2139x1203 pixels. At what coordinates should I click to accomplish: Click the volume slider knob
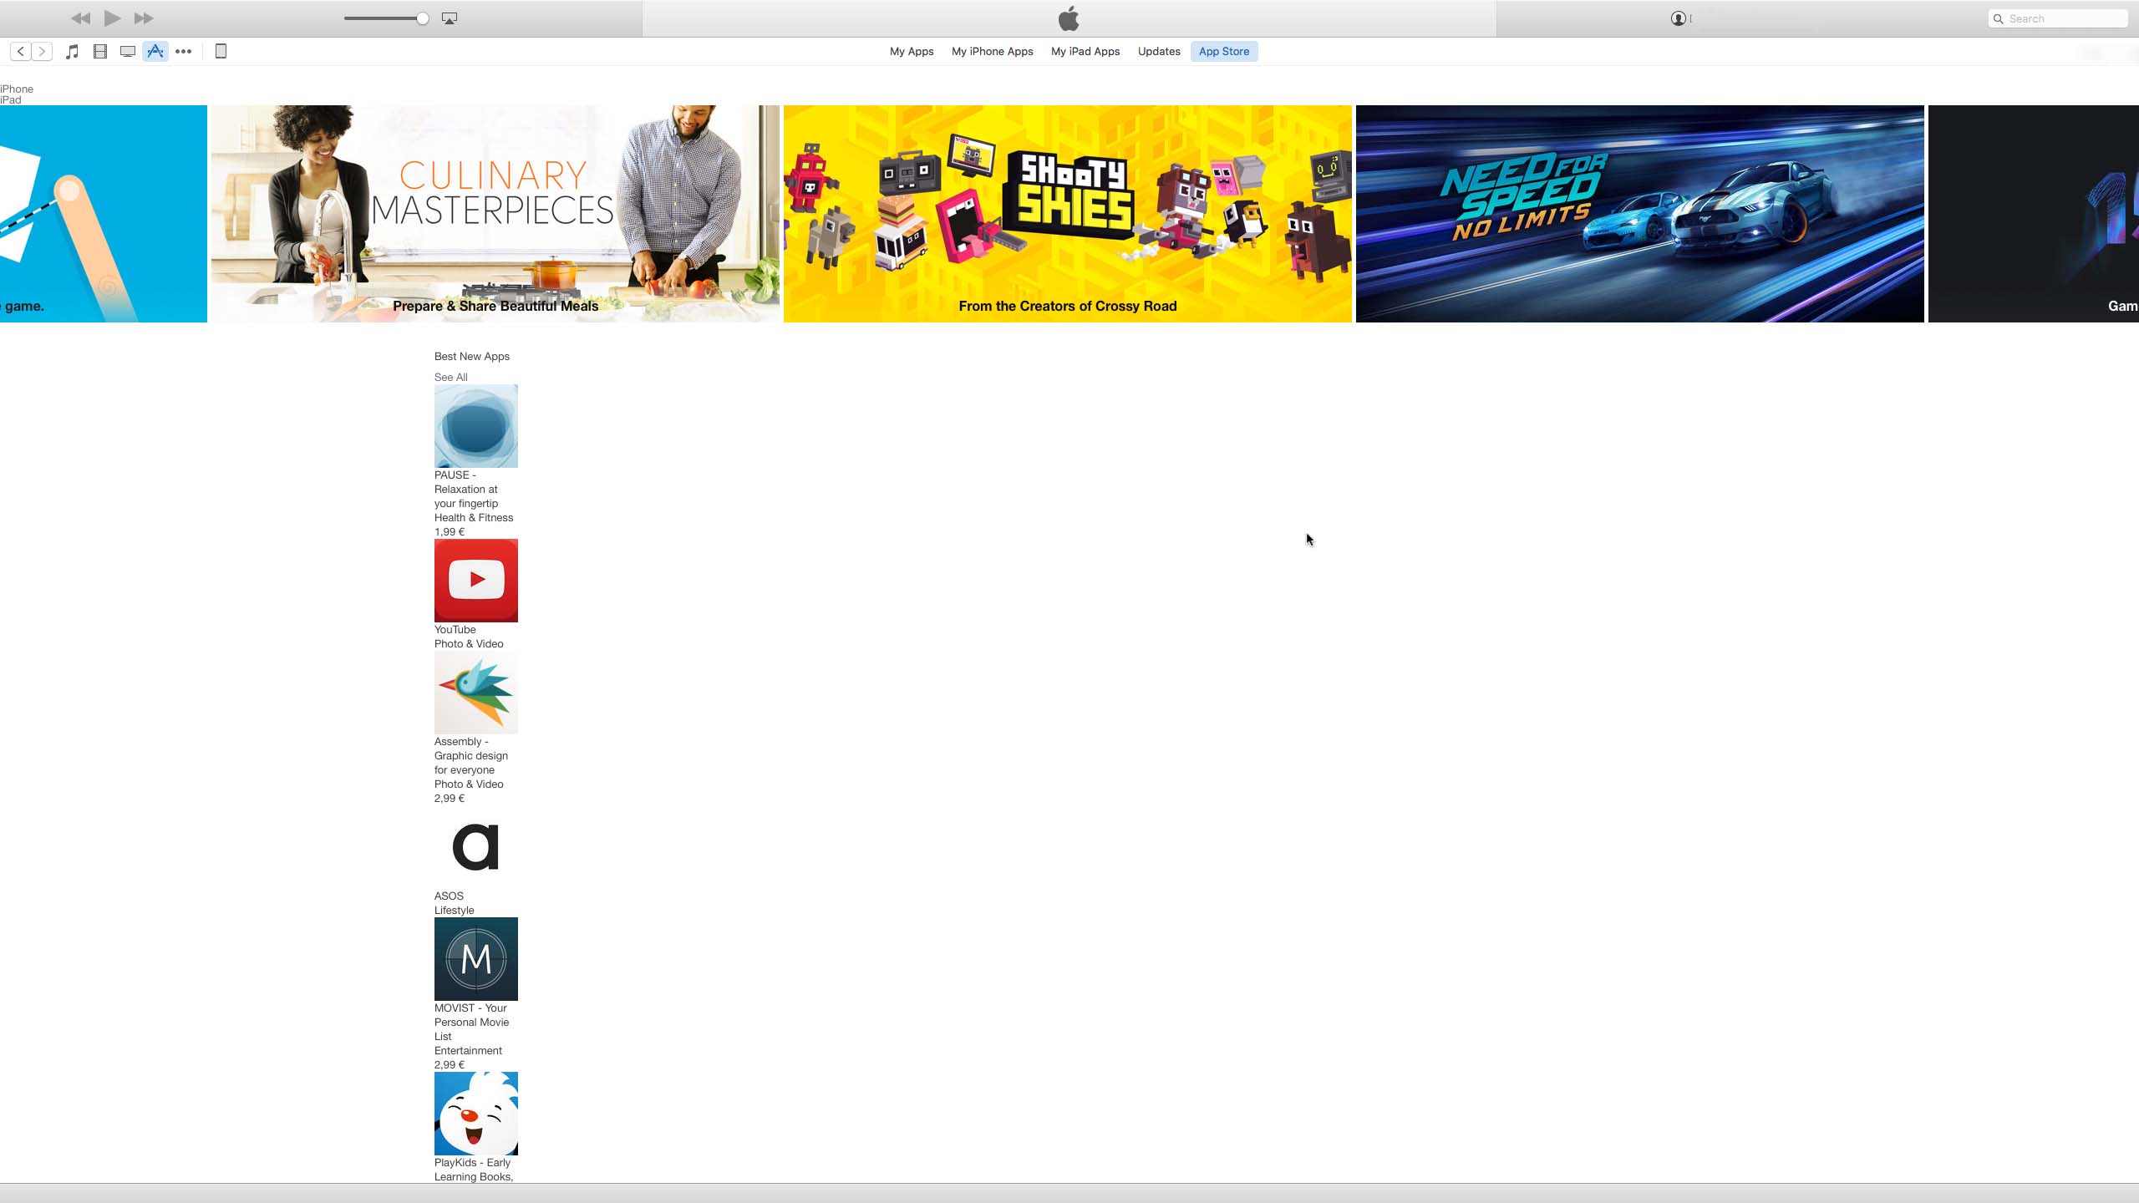coord(423,18)
